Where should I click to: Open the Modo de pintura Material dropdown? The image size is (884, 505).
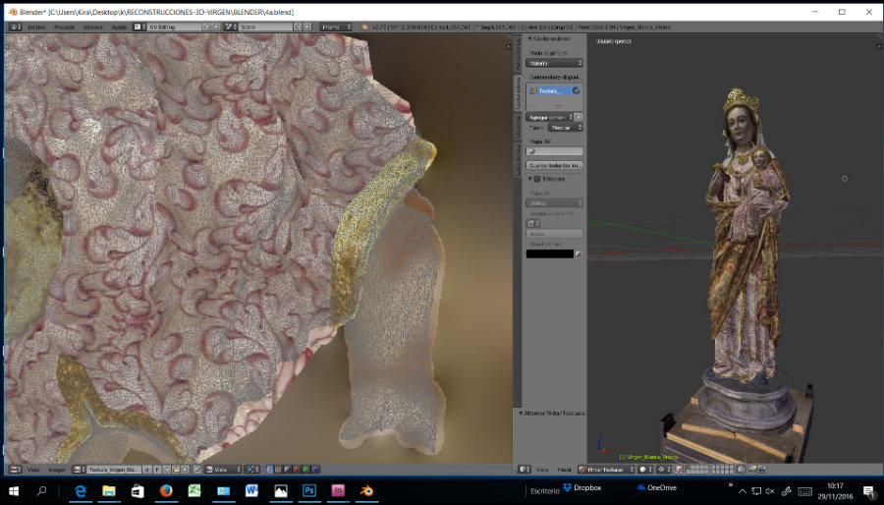[x=555, y=63]
